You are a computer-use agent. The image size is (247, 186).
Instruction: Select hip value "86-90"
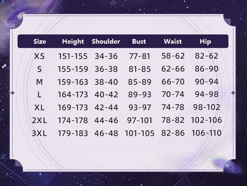(207, 69)
